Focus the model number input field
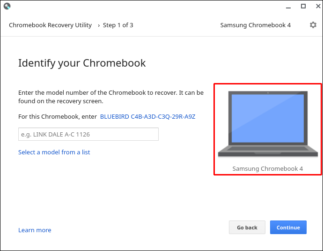323x251 pixels. [88, 134]
